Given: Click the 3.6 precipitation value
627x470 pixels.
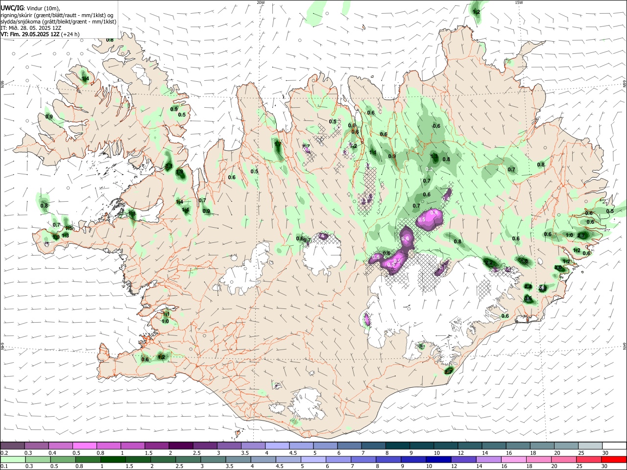Looking at the screenshot, I should tap(528, 298).
